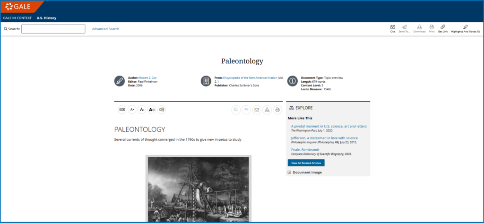Screen dimensions: 484x223
Task: Play the listen audio speaker icon
Action: [x=162, y=110]
